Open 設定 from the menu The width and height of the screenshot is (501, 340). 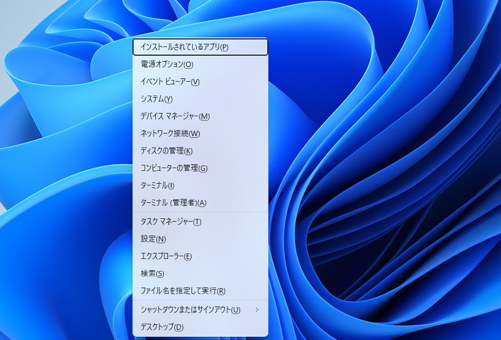click(153, 239)
